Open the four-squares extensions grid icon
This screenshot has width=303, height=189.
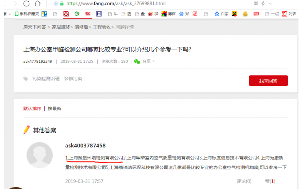click(256, 3)
